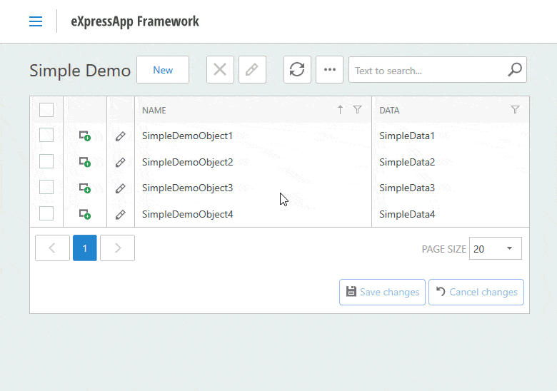Open the Page Size dropdown

[496, 248]
